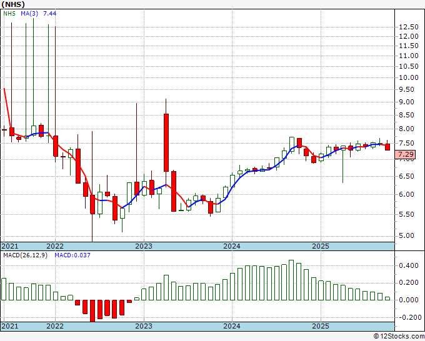
Task: Click the 0.000 MACD axis label
Action: (409, 300)
